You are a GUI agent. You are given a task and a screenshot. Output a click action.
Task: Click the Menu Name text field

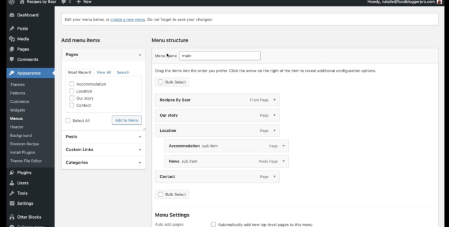tap(220, 56)
